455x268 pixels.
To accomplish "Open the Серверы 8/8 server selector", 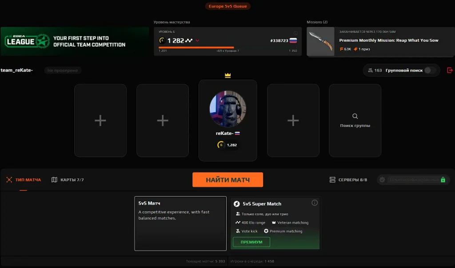I will (348, 180).
